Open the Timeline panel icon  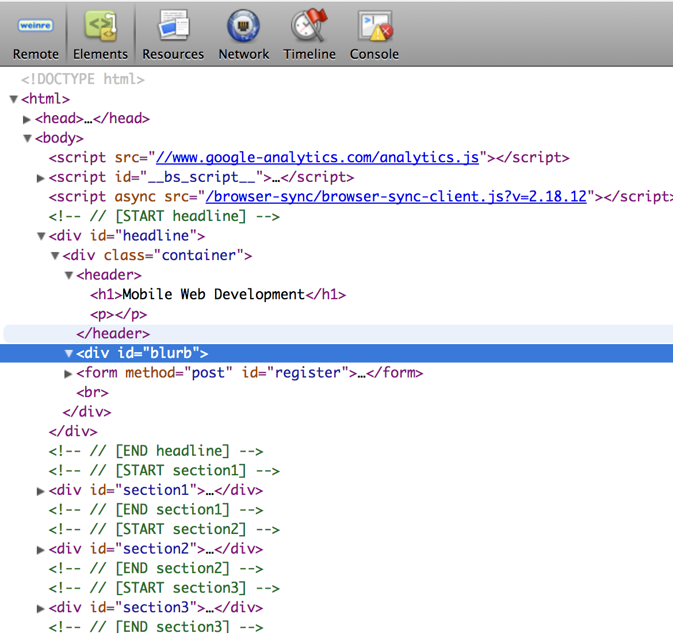click(309, 26)
